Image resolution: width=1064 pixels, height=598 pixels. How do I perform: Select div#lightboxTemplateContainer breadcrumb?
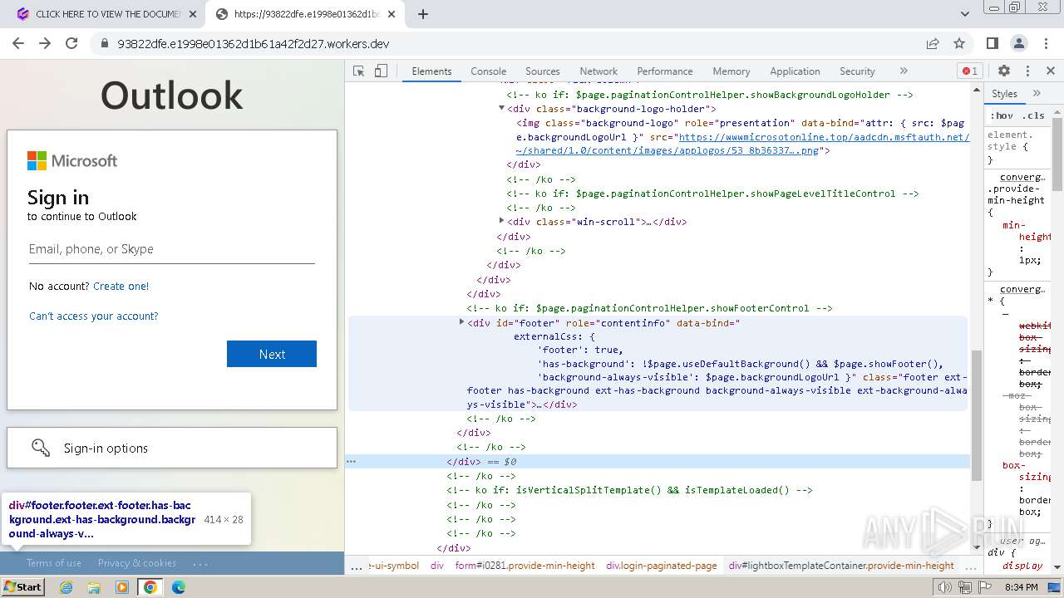pyautogui.click(x=841, y=566)
